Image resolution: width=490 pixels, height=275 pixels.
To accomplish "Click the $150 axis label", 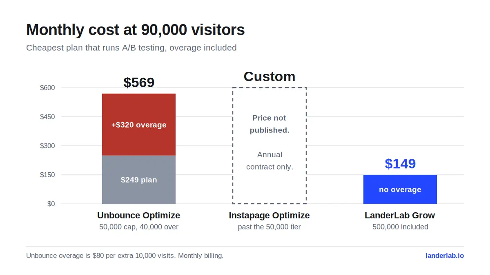I will pos(47,175).
